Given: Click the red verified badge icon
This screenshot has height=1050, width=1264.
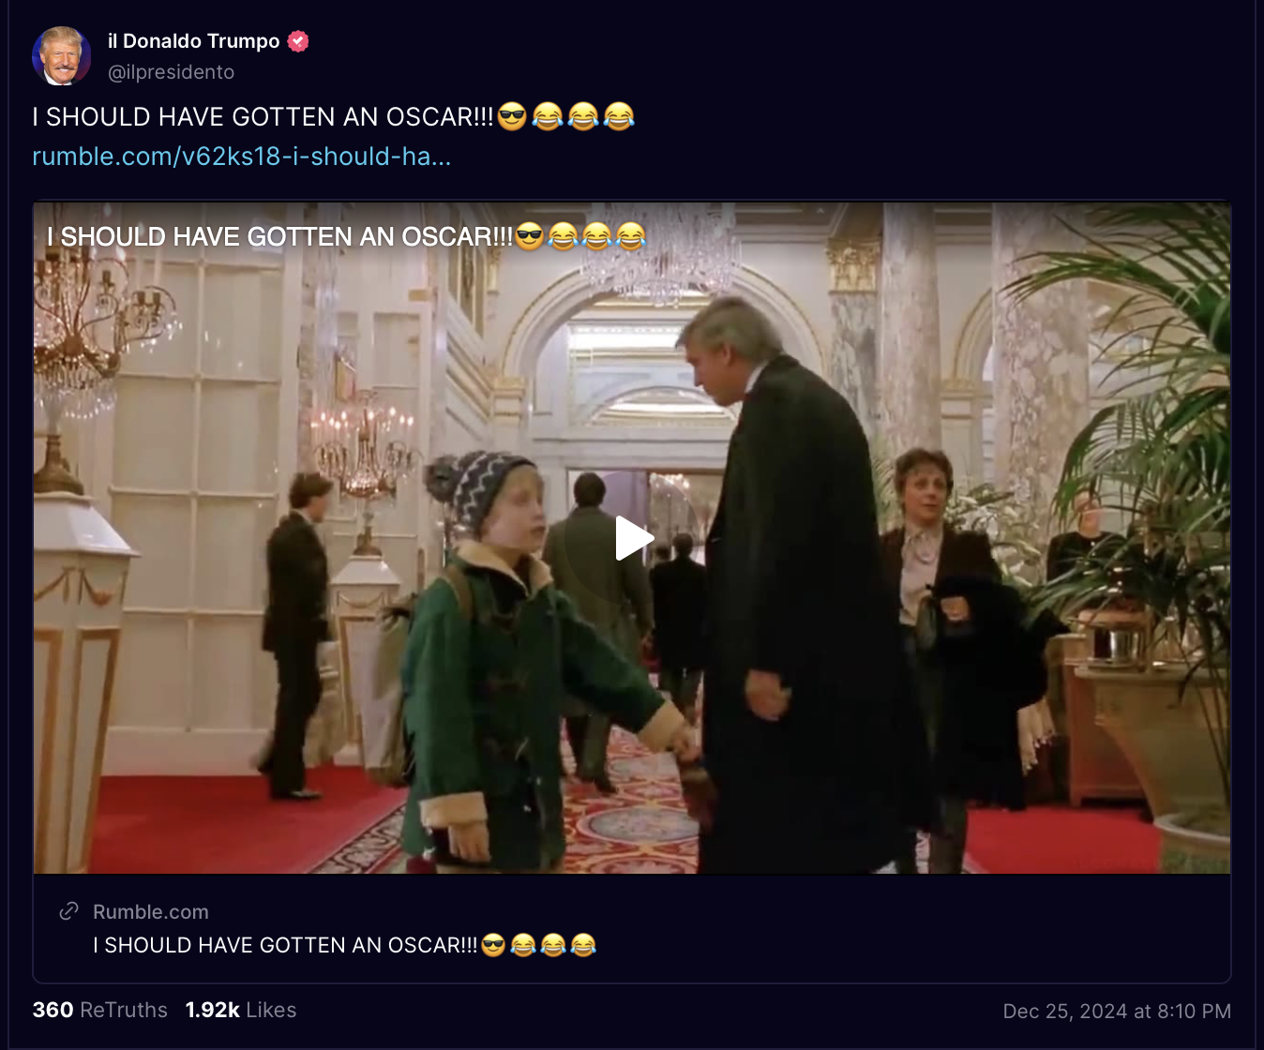Looking at the screenshot, I should 298,41.
